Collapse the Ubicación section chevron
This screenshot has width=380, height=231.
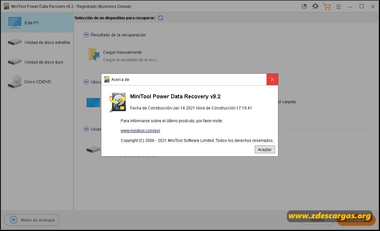tap(86, 82)
